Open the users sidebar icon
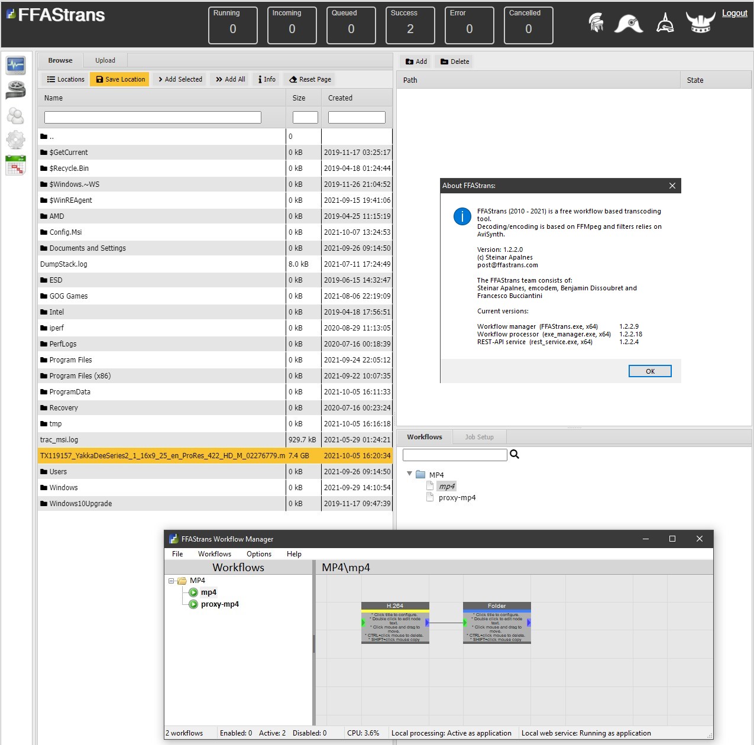Viewport: 754px width, 745px height. coord(16,115)
